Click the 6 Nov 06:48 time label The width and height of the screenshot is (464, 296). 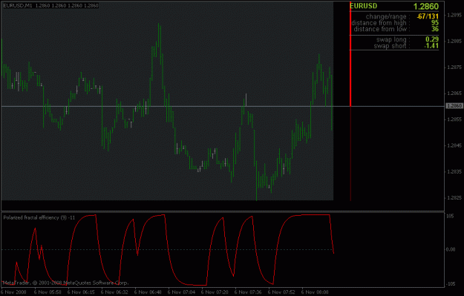(148, 292)
